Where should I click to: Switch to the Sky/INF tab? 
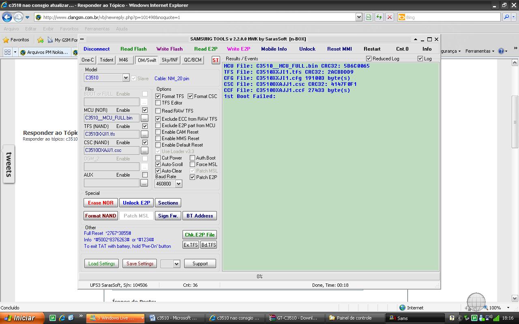169,60
